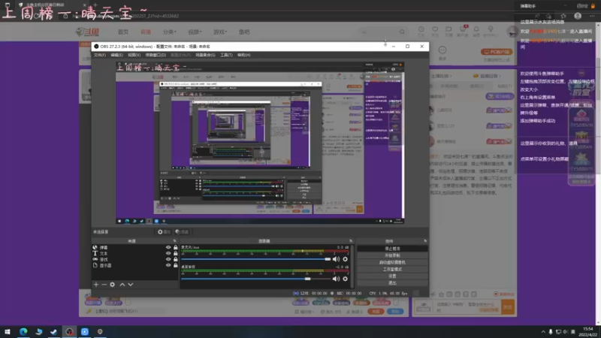
Task: Click the 工作室模式 studio mode button
Action: coord(392,270)
